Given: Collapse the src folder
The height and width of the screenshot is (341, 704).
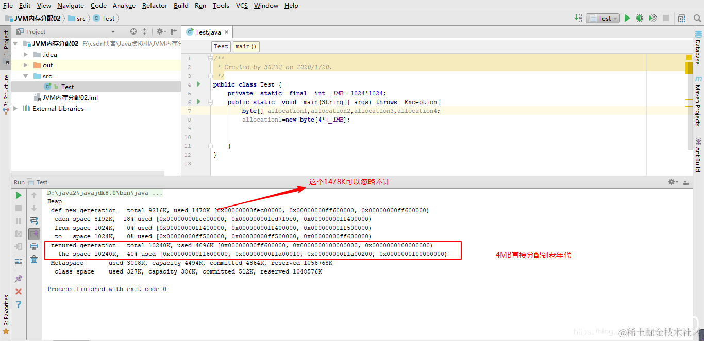Looking at the screenshot, I should [26, 76].
